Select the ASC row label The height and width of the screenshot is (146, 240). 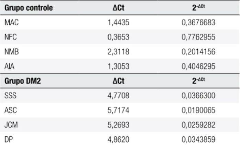pos(11,110)
